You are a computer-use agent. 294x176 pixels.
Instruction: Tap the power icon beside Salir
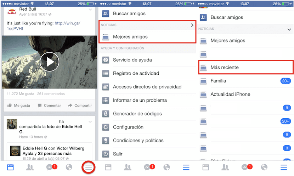(x=106, y=154)
